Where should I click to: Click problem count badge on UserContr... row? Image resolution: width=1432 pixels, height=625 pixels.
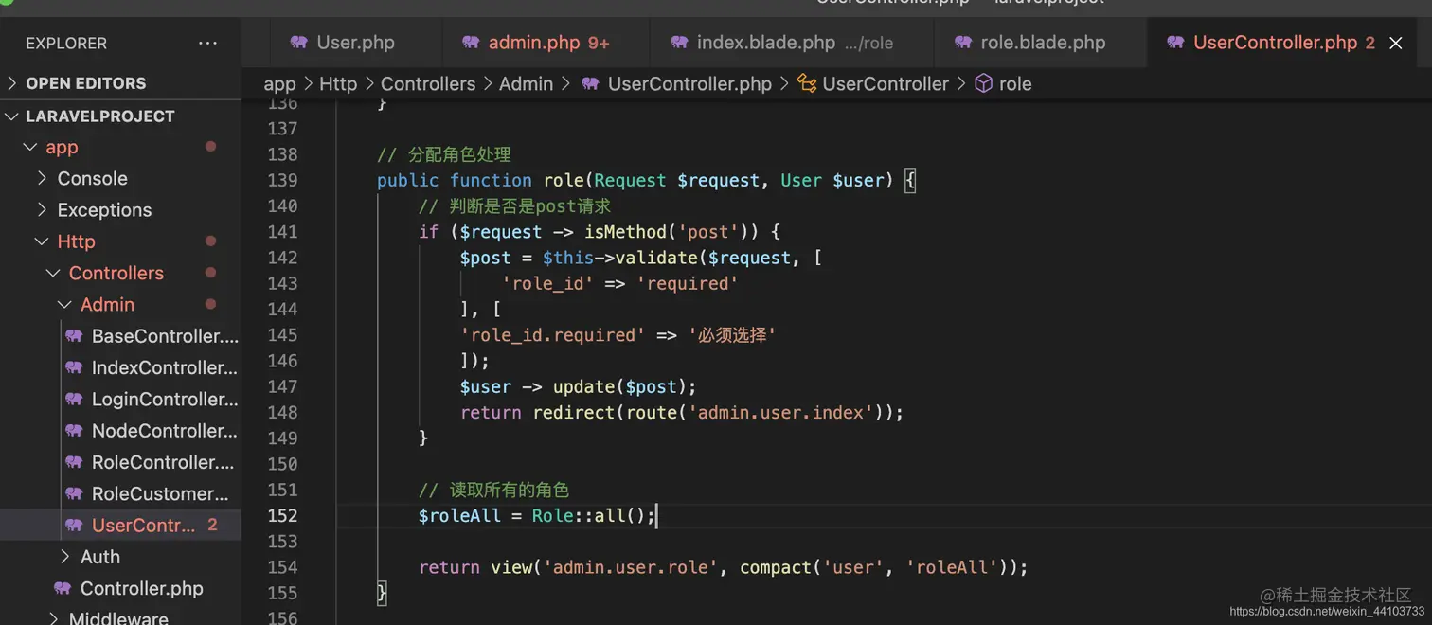(212, 525)
